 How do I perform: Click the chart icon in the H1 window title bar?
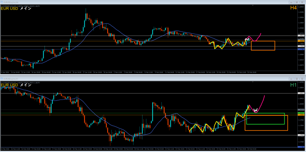2,79
